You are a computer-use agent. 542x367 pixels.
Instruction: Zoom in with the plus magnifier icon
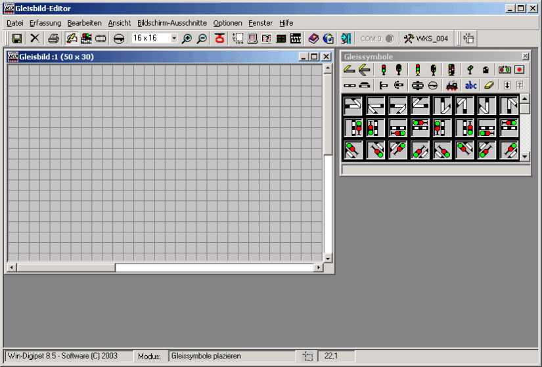click(187, 38)
